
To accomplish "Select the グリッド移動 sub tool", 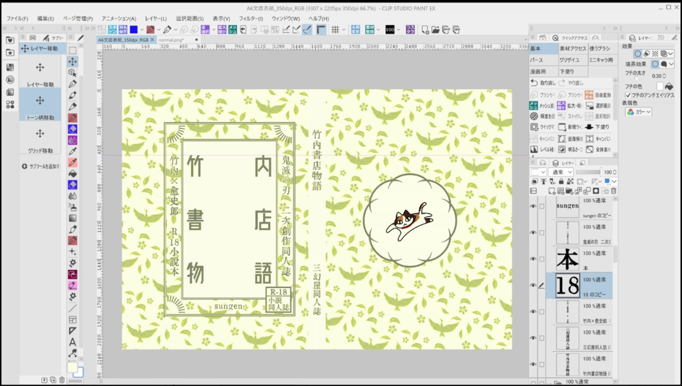I will [40, 138].
